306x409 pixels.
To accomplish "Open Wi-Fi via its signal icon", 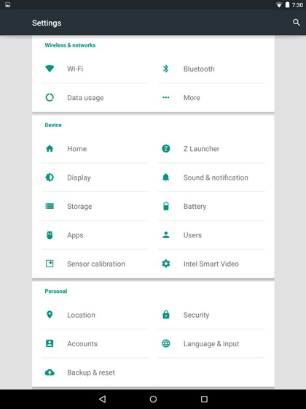I will (50, 69).
